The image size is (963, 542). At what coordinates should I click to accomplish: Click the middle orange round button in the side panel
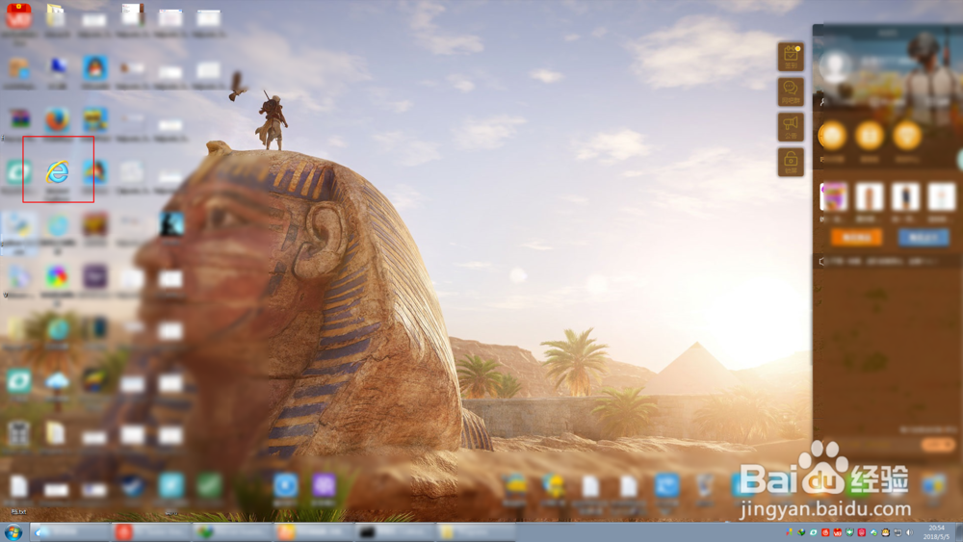[870, 136]
